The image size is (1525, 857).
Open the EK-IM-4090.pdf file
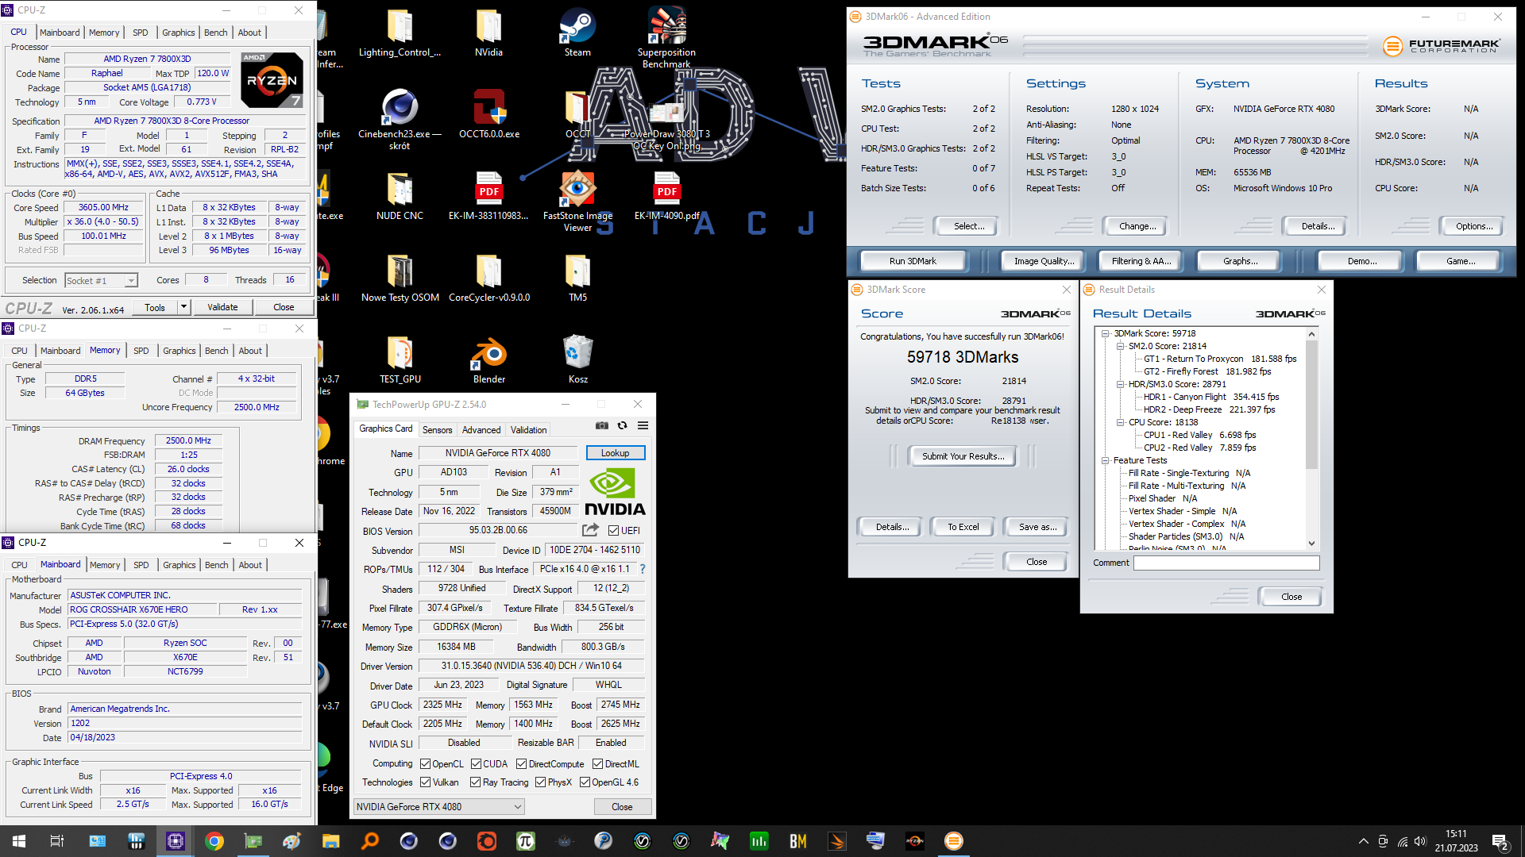(x=666, y=196)
